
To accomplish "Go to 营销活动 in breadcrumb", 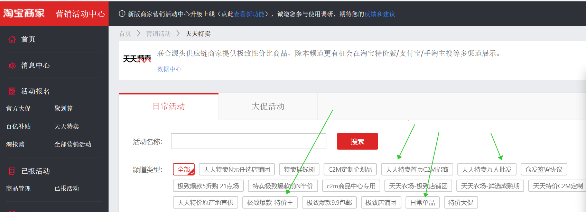I will (158, 34).
